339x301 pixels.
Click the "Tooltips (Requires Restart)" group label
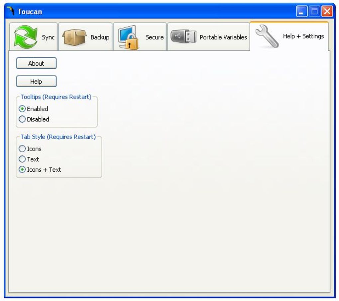[56, 97]
